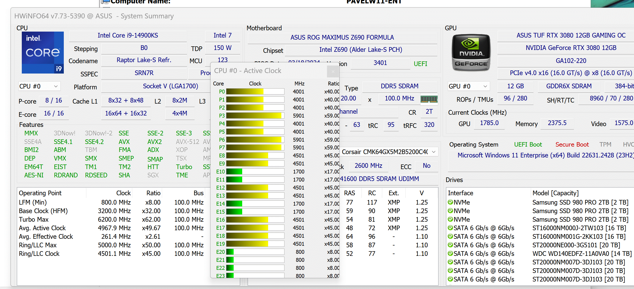
Task: Click the Microsoft Windows 11 Enterprise build text
Action: tap(546, 155)
